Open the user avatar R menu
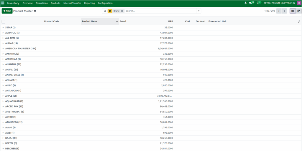The image size is (302, 151). (x=299, y=3)
